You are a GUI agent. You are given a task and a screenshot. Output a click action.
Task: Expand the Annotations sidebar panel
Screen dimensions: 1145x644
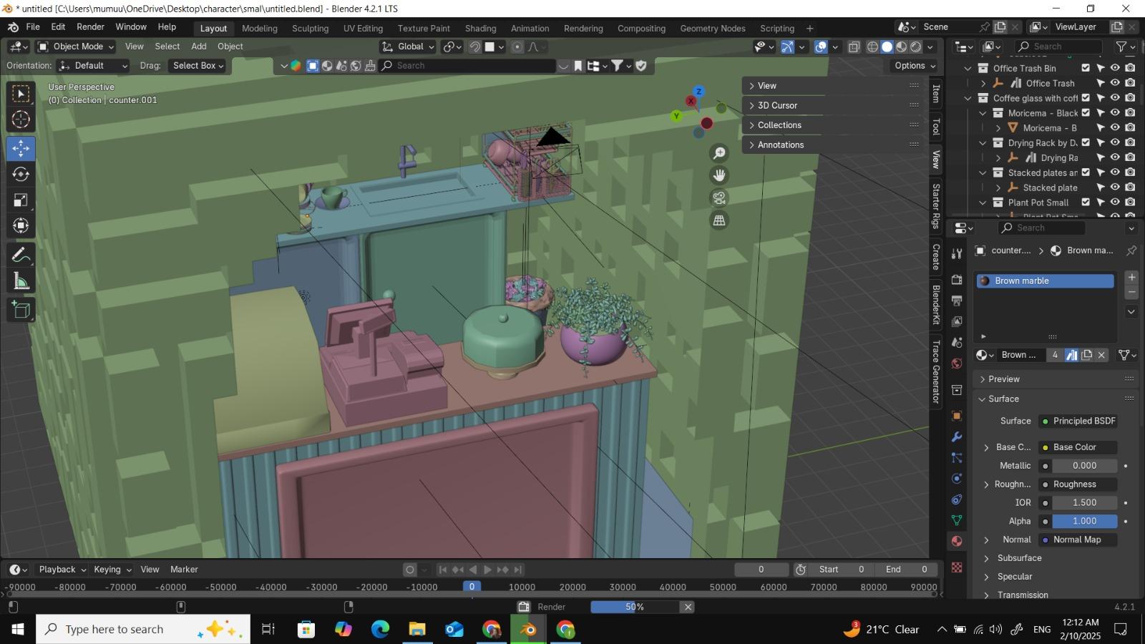(781, 145)
